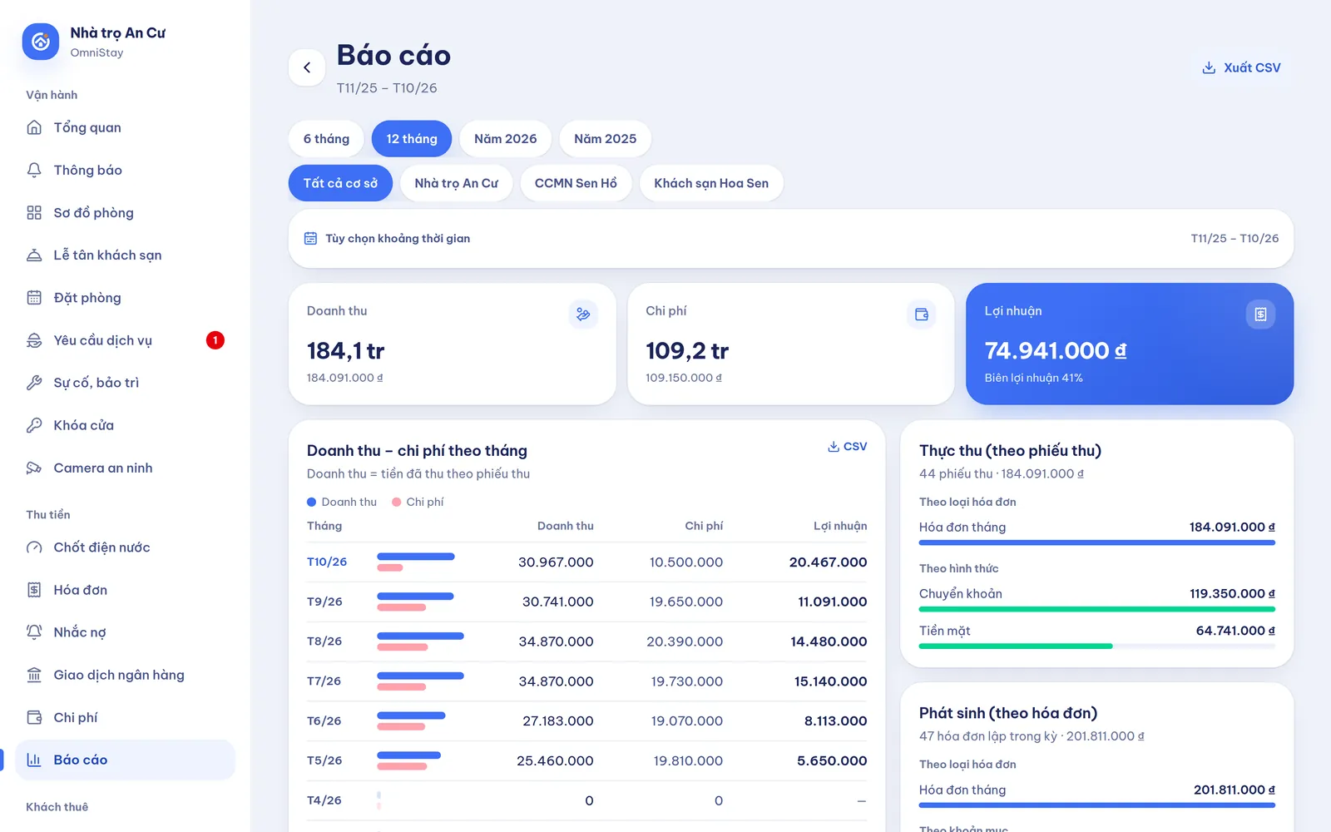Click the Chi phí legend dot
This screenshot has width=1331, height=832.
point(397,502)
